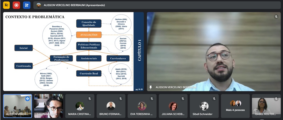283x120 pixels.
Task: Open the 'Mais 4 pessoas' participants tile
Action: 235,106
